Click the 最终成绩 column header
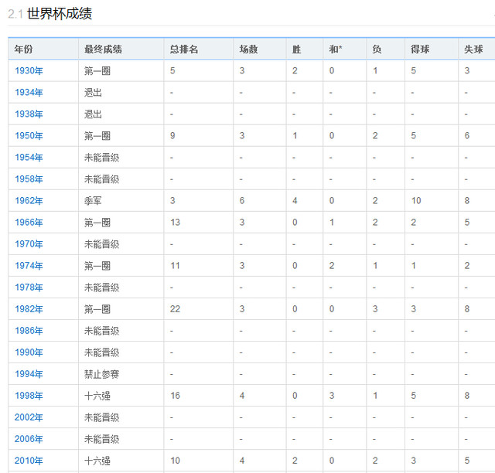 pyautogui.click(x=103, y=49)
